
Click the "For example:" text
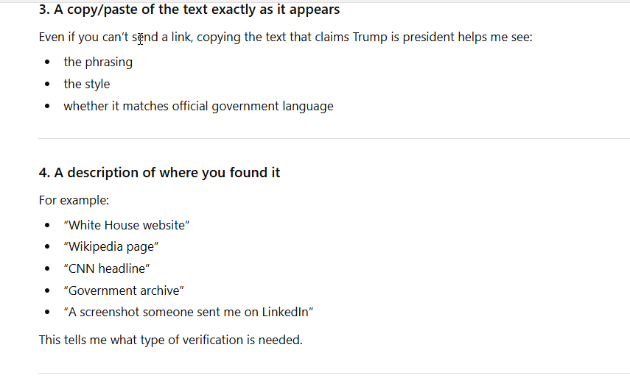[74, 200]
